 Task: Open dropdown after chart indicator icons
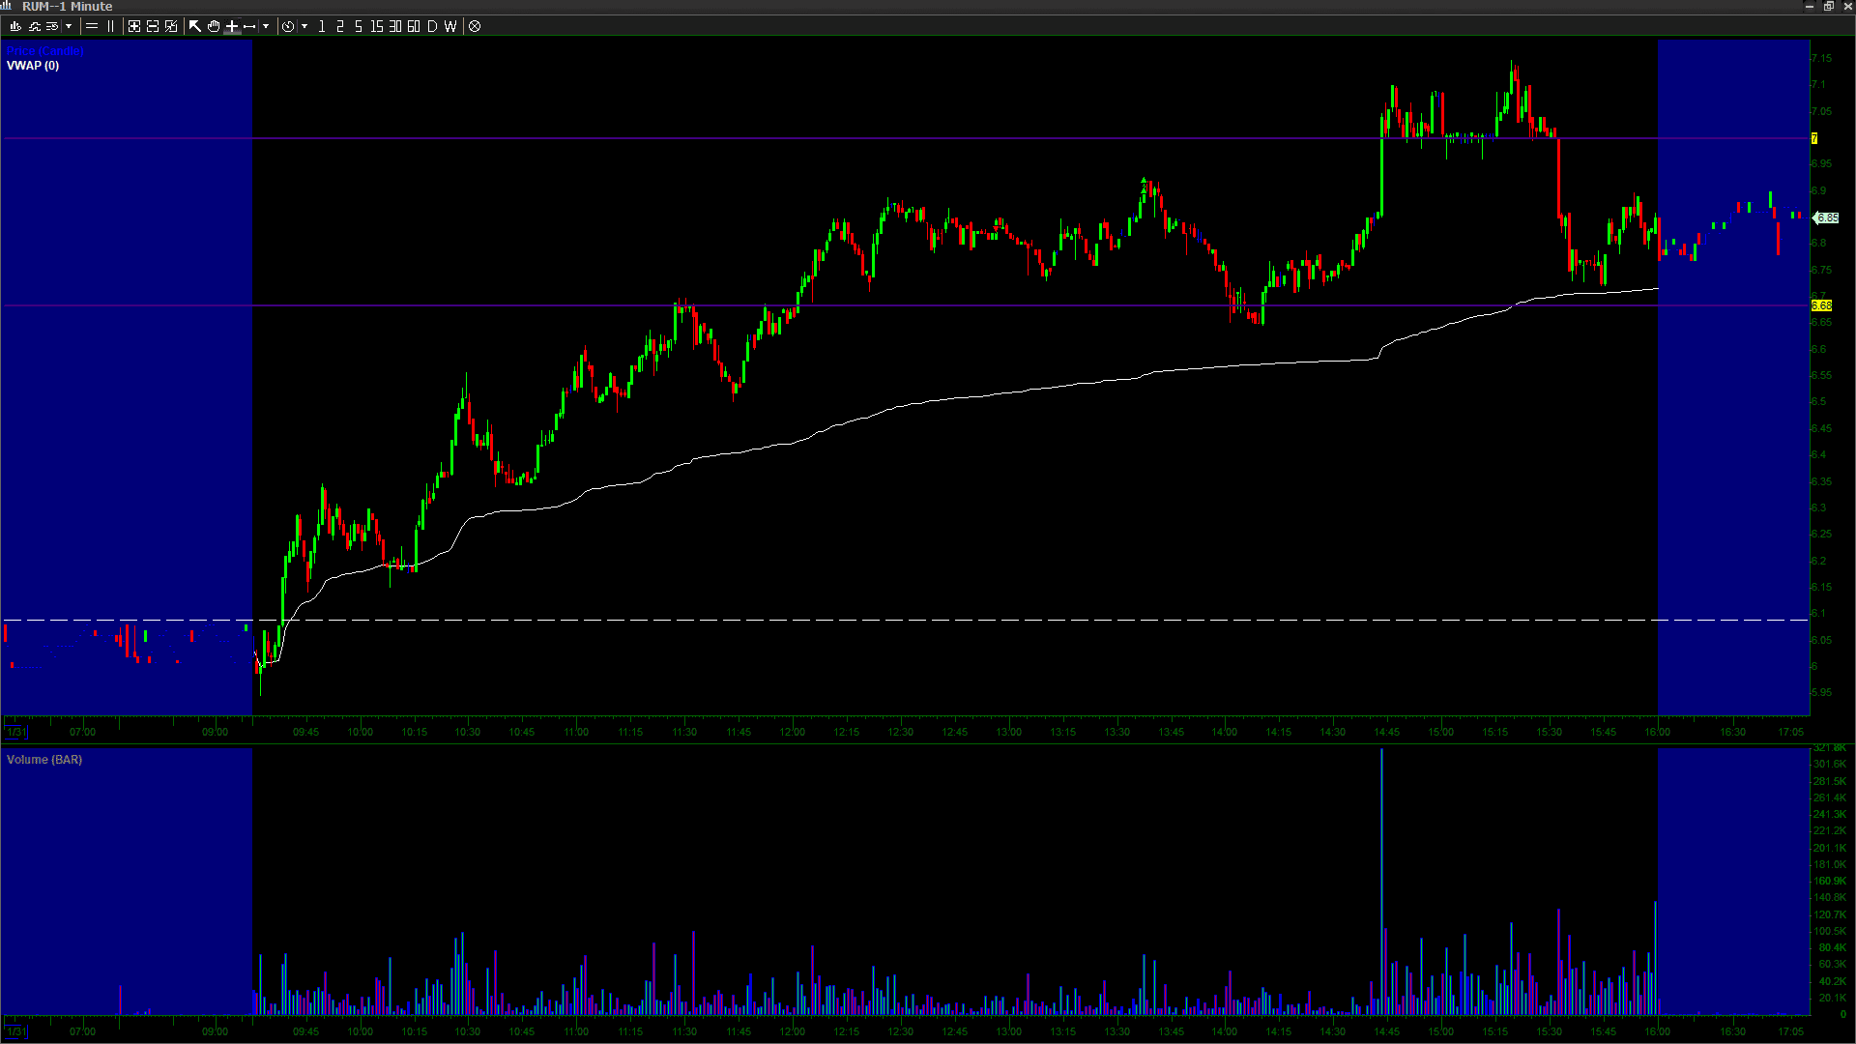click(69, 26)
